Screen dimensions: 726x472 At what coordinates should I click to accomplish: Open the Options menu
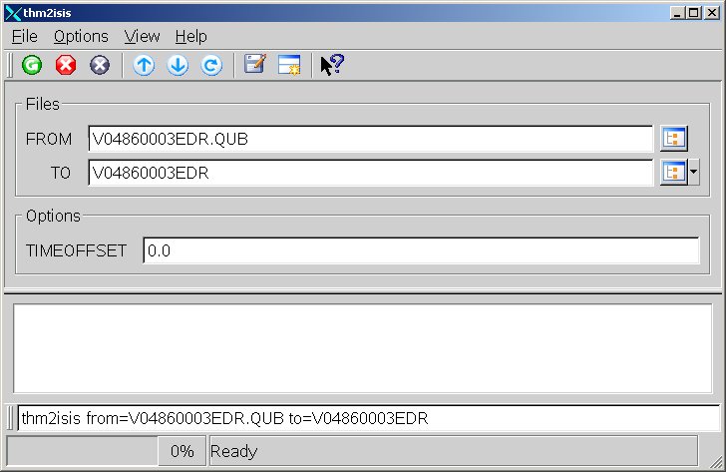pos(81,36)
